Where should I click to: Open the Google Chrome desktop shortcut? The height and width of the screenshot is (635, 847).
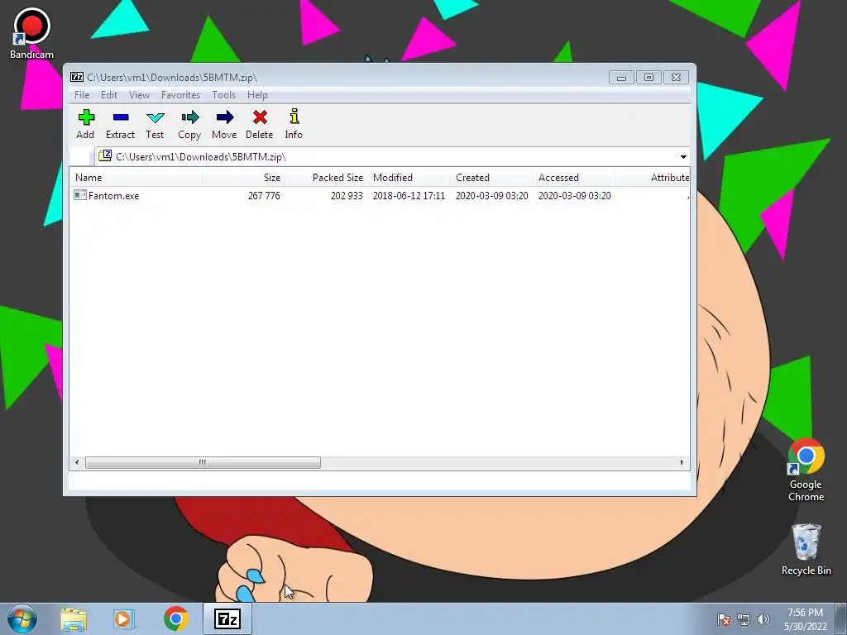[806, 470]
